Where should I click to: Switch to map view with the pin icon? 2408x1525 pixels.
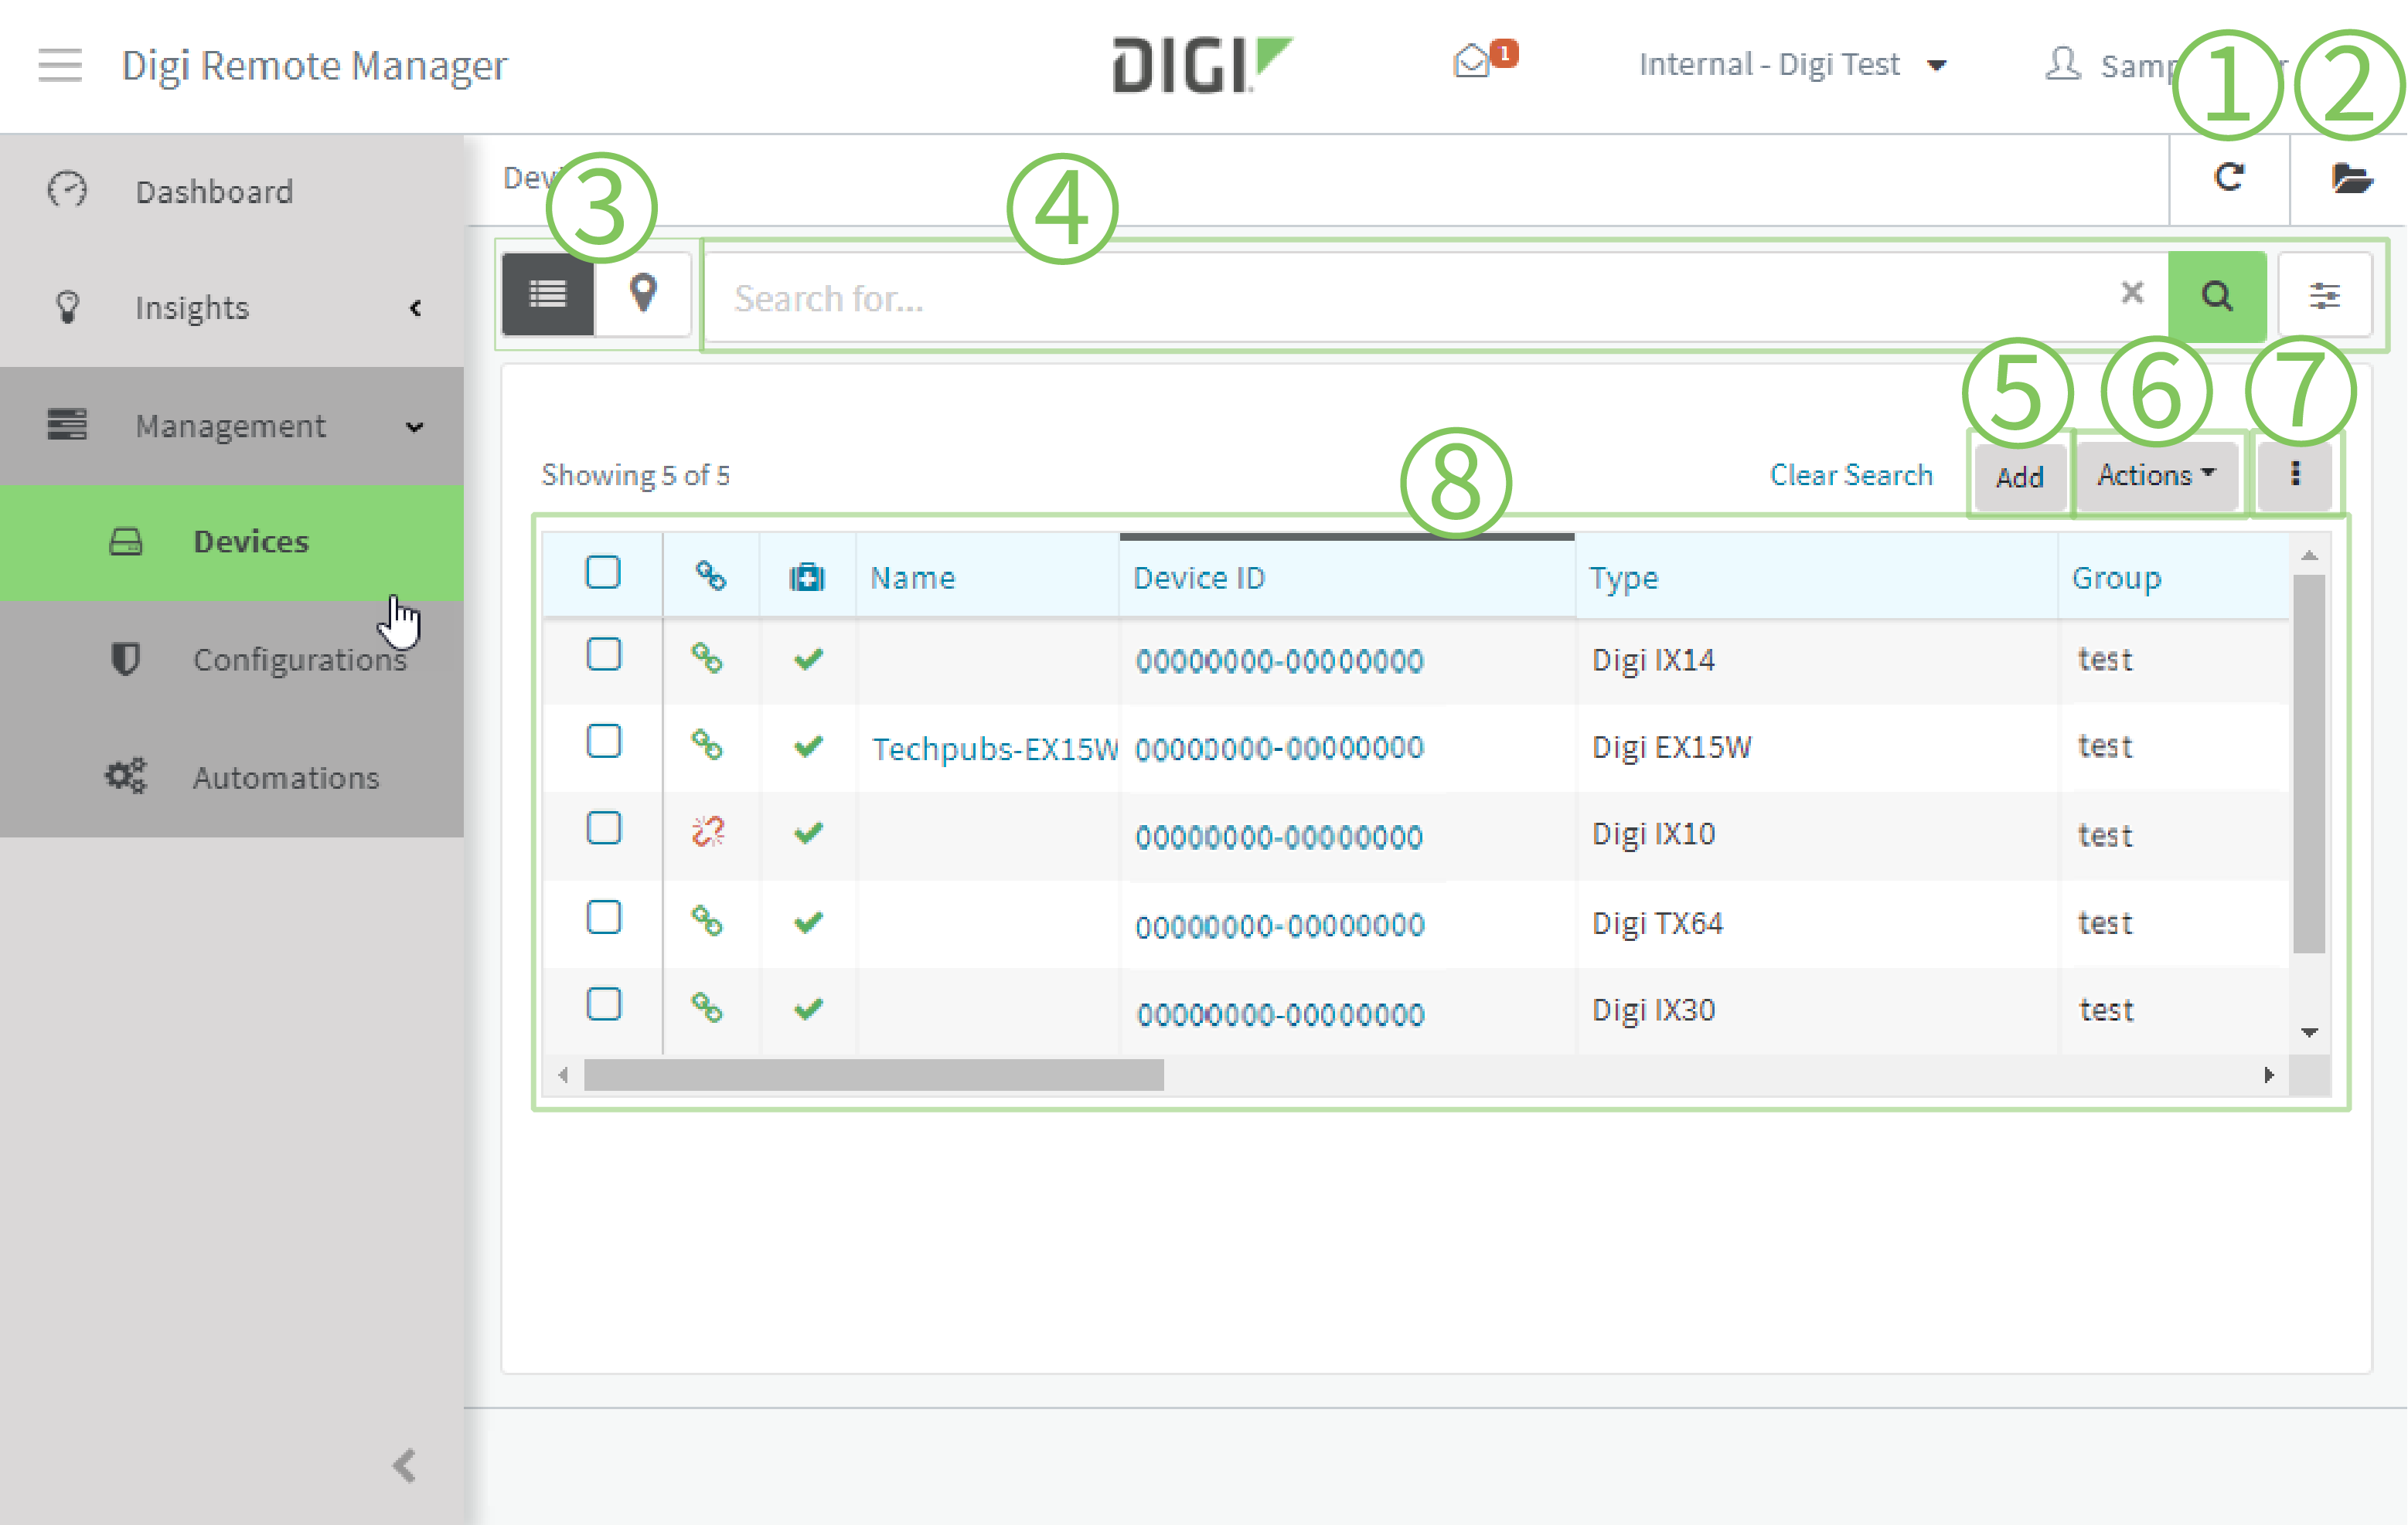click(x=643, y=294)
